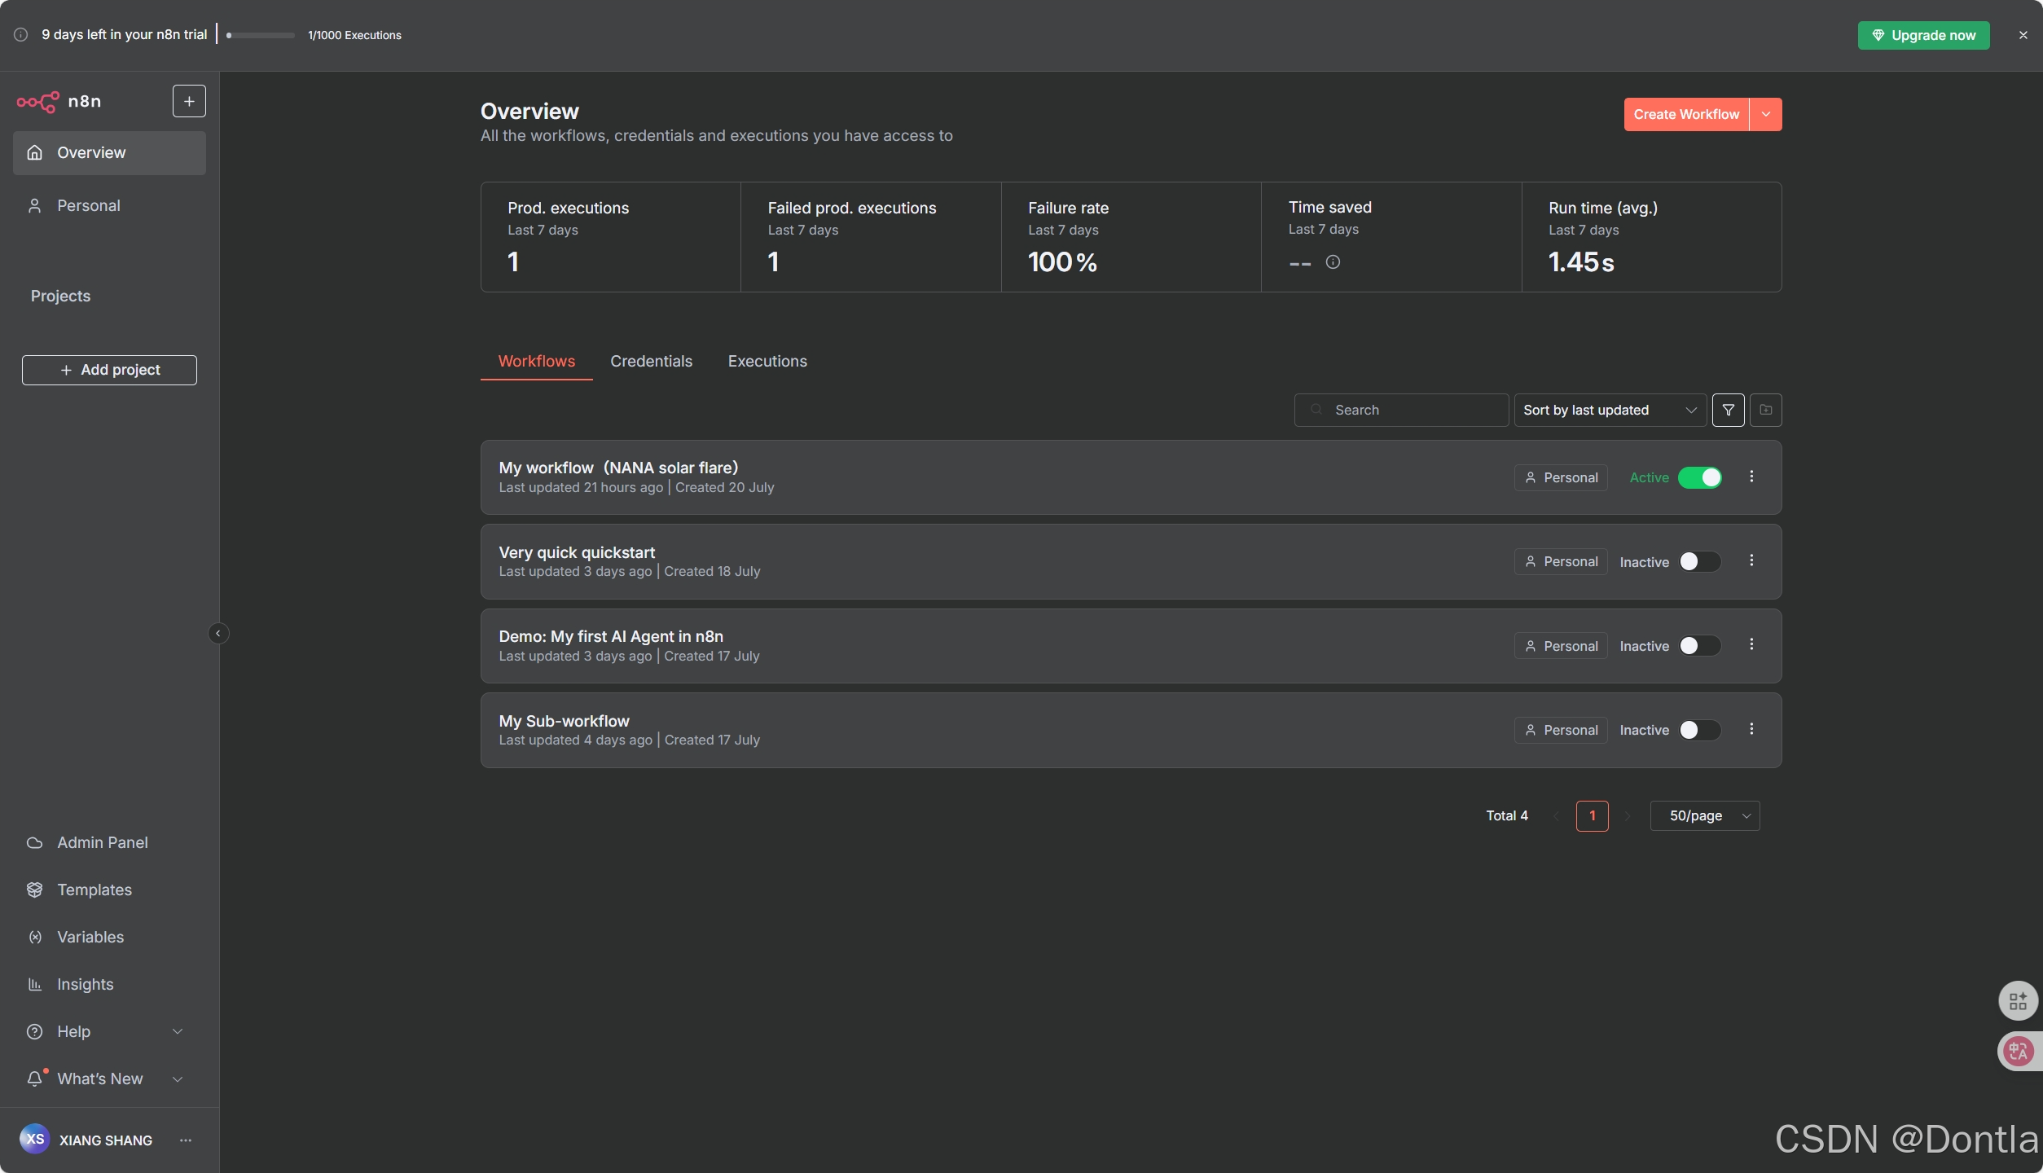Click the What's New bell icon
This screenshot has width=2043, height=1173.
35,1079
